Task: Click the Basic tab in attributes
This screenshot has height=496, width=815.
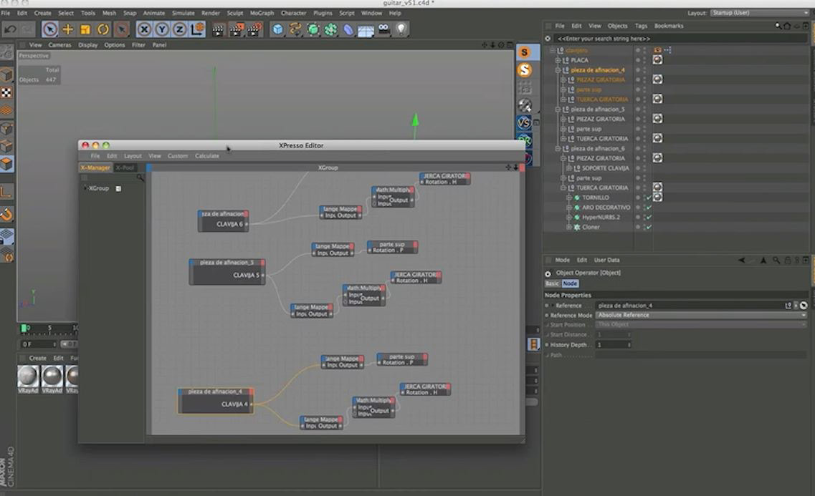Action: tap(552, 283)
